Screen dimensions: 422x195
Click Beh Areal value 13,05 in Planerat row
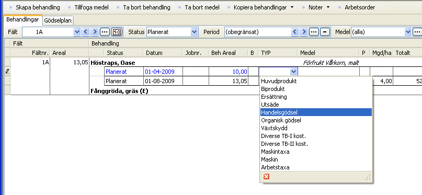click(228, 81)
